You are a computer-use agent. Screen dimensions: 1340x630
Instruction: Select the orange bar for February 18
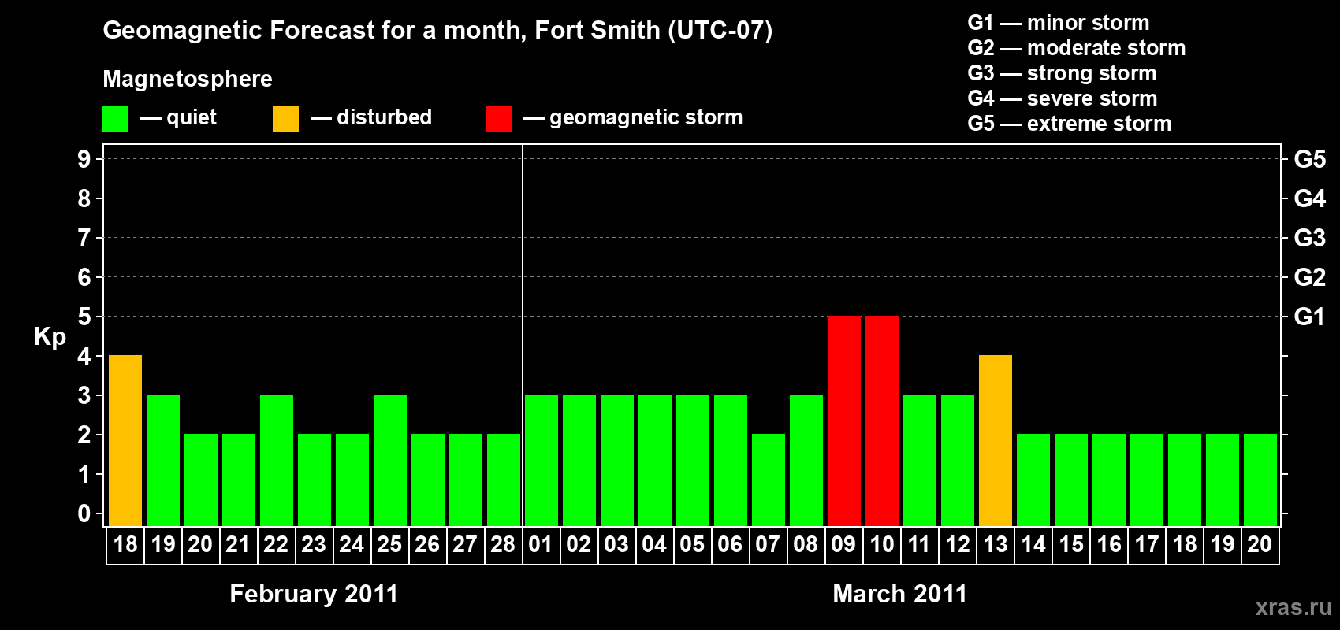(125, 440)
